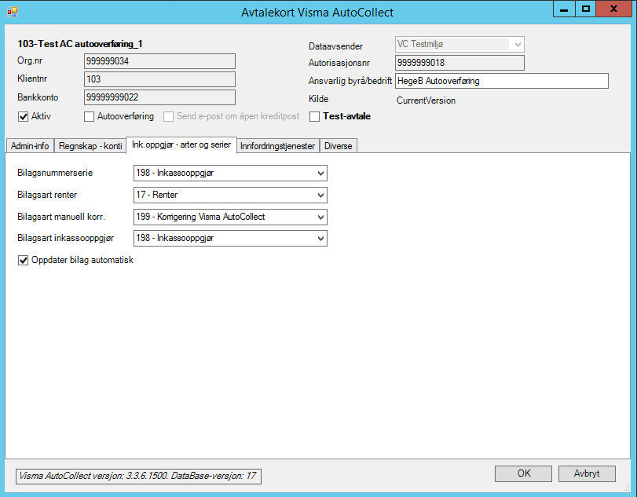Click the disabled Send e-post om åpen kreditpost checkbox

(168, 117)
